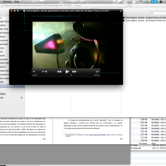Click the volume slider knob
166x166 pixels.
point(43,72)
